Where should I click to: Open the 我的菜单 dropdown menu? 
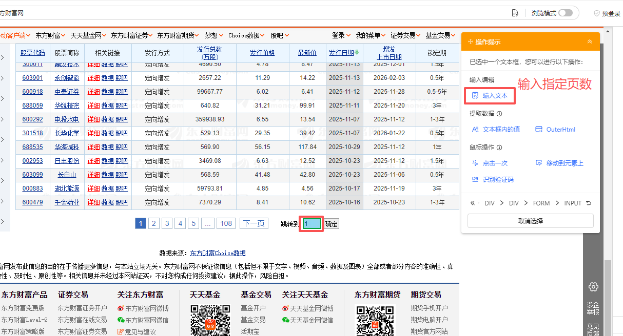click(x=371, y=35)
